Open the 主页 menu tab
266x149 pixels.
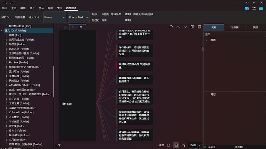click(14, 8)
